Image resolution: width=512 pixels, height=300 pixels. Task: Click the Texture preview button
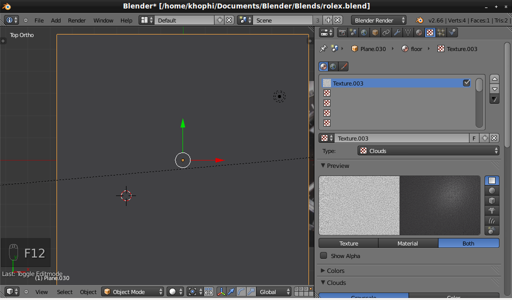[348, 243]
